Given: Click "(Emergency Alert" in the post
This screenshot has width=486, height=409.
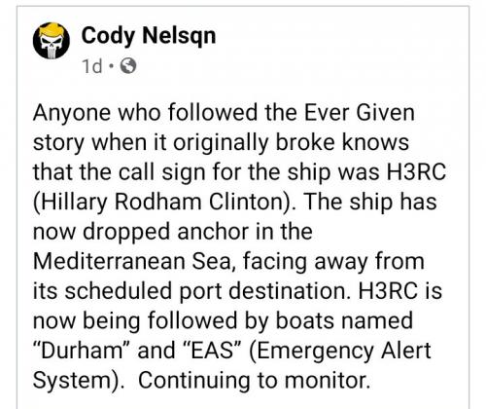Looking at the screenshot, I should (x=340, y=352).
